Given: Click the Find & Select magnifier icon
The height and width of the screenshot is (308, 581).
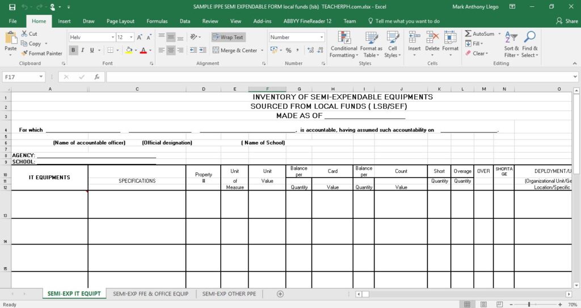Looking at the screenshot, I should pyautogui.click(x=529, y=38).
